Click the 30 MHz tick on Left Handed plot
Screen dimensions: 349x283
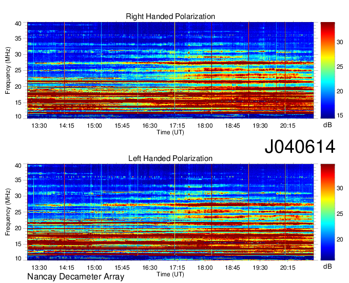(x=18, y=196)
